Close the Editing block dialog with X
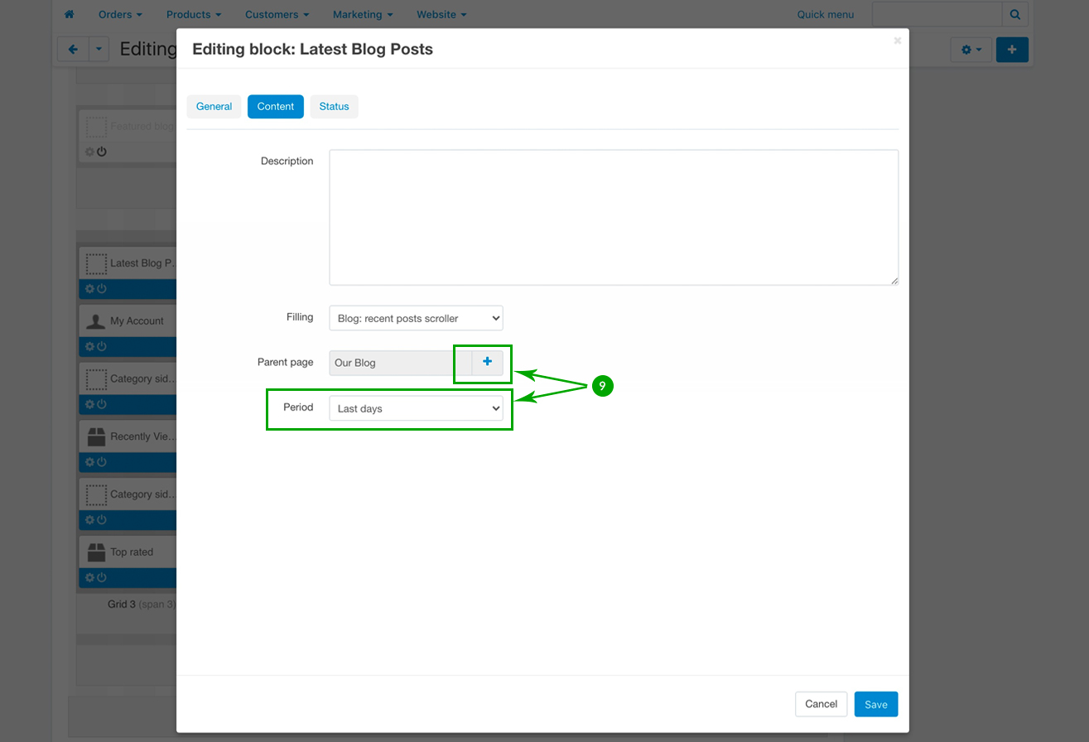 pyautogui.click(x=897, y=40)
